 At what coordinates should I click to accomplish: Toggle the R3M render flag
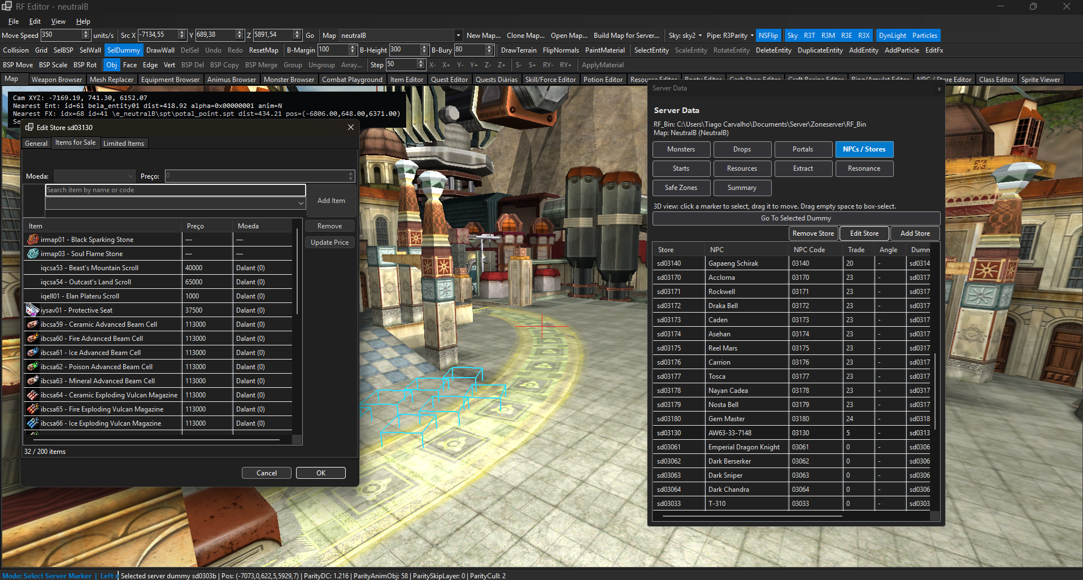click(828, 36)
